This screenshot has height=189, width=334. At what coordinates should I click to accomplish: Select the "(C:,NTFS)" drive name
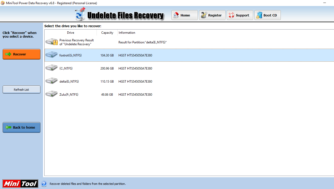pos(66,68)
